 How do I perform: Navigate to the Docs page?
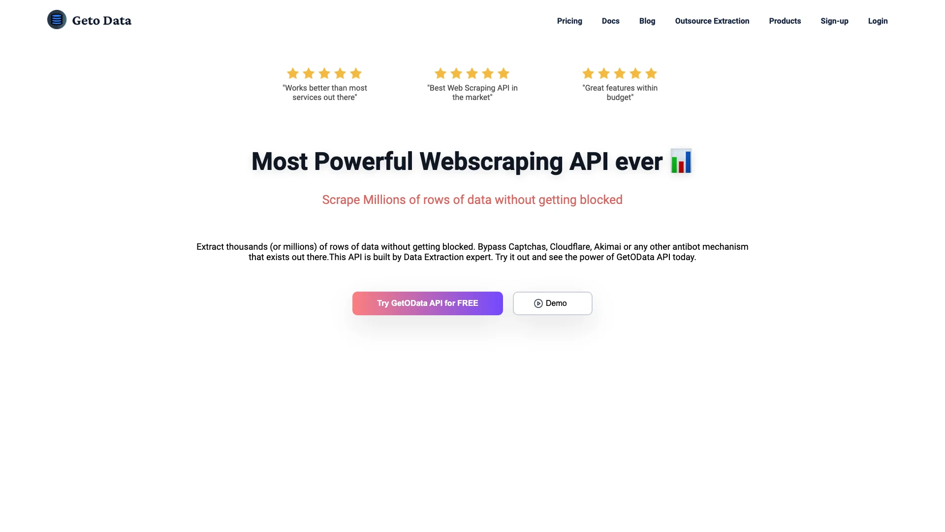tap(610, 21)
